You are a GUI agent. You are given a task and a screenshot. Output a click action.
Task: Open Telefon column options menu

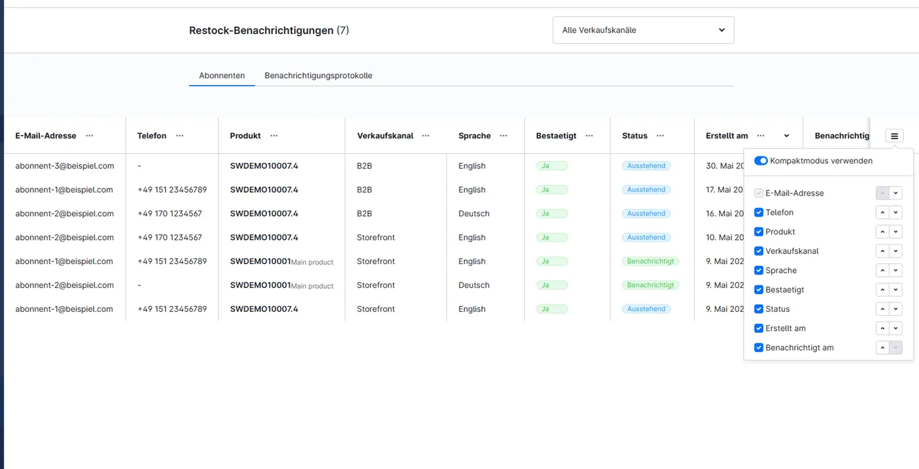(x=179, y=136)
